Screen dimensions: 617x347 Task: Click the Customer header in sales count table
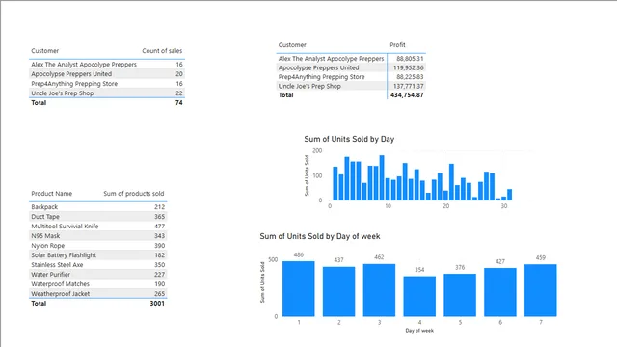(x=45, y=51)
